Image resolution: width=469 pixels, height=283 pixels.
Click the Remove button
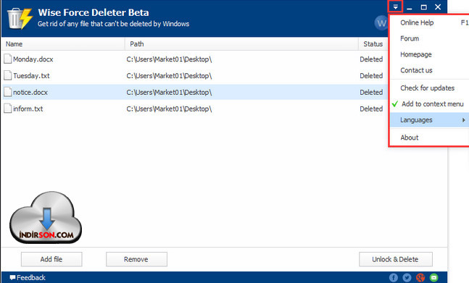coord(136,259)
